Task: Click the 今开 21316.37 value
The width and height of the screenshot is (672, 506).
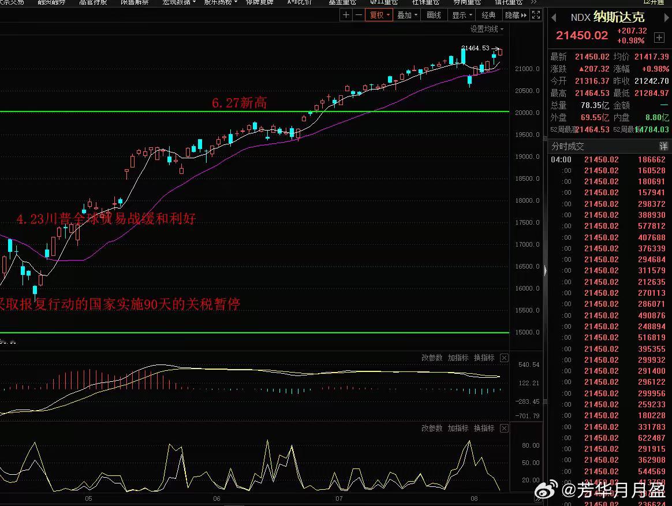Action: coord(592,81)
